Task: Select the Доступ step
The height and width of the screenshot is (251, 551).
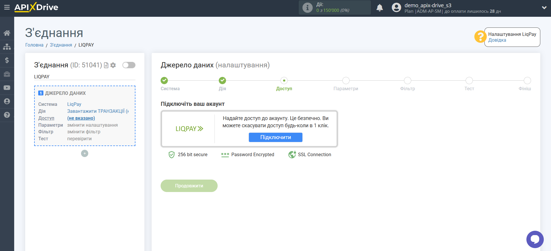Action: [284, 80]
